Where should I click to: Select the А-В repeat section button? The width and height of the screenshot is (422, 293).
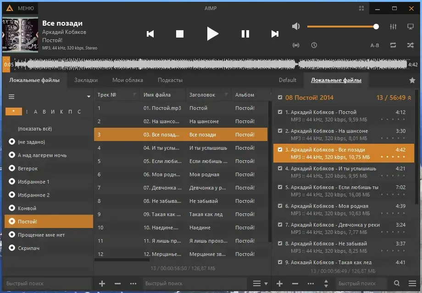pyautogui.click(x=375, y=45)
